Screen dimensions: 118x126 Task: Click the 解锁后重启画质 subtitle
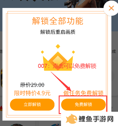pyautogui.click(x=58, y=32)
